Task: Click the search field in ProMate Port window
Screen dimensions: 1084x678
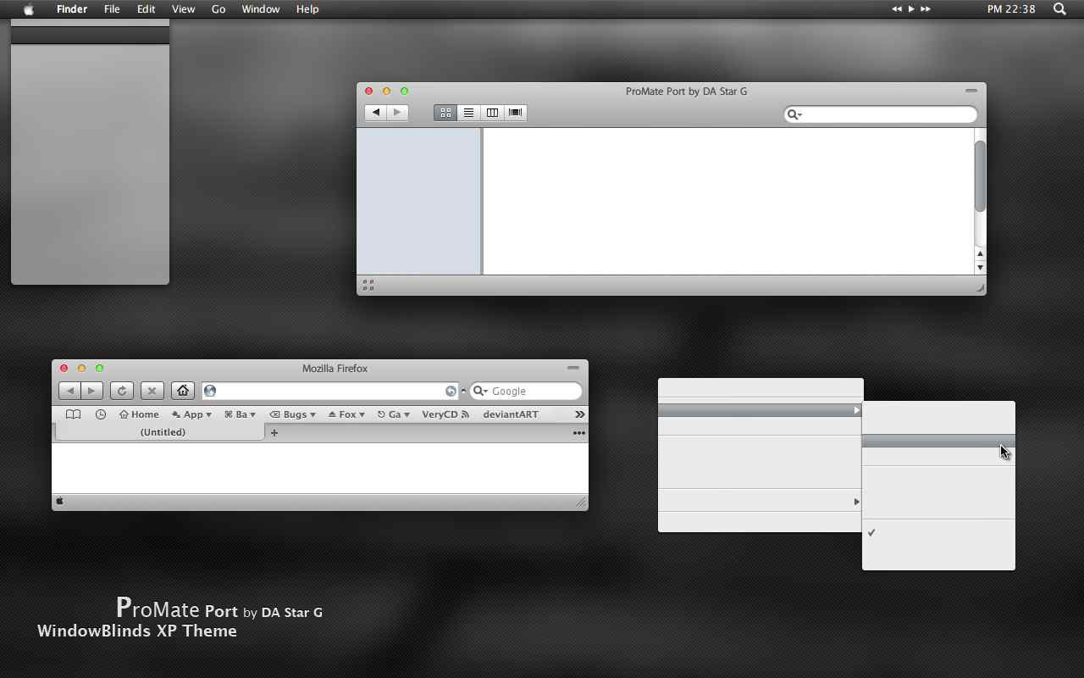Action: [x=881, y=114]
